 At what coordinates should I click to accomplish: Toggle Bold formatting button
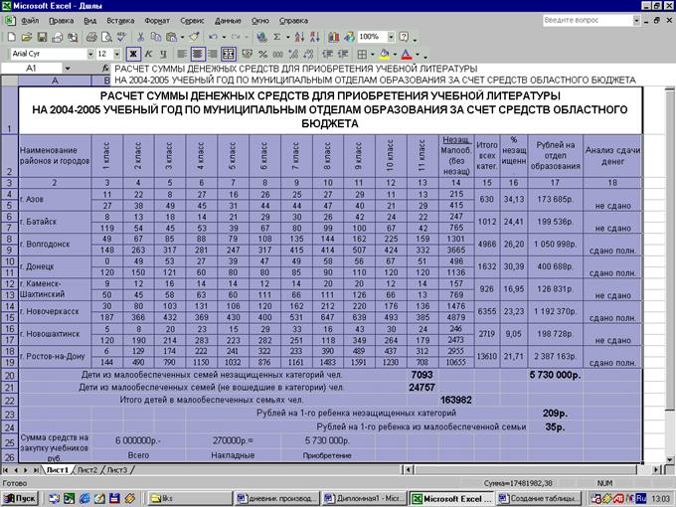point(134,54)
